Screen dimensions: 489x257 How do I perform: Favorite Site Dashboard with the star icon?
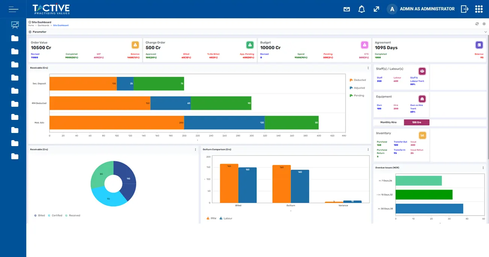(30, 22)
